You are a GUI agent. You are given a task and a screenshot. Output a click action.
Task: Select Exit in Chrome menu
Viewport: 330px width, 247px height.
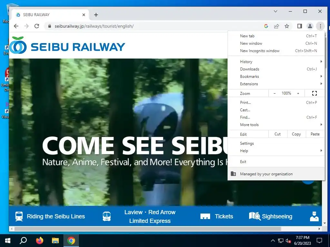pos(276,162)
